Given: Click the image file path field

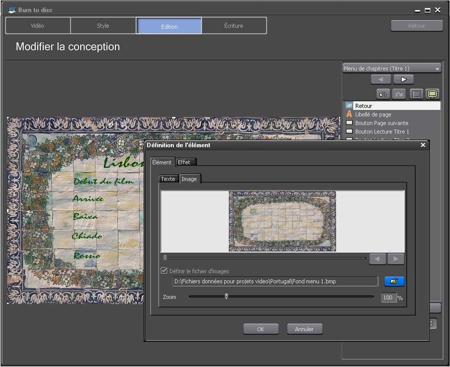Looking at the screenshot, I should (275, 281).
